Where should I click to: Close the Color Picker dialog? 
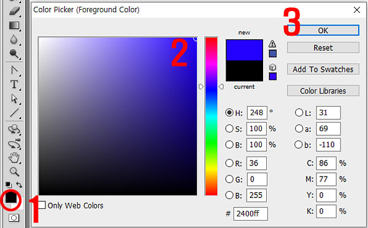[357, 10]
